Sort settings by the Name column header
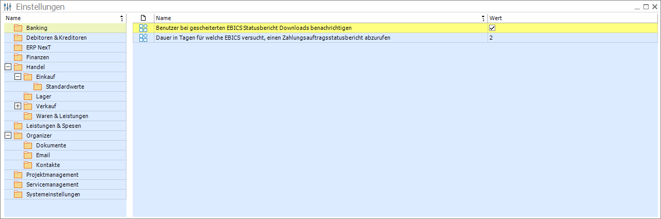Viewport: 661px width, 219px height. [x=321, y=18]
